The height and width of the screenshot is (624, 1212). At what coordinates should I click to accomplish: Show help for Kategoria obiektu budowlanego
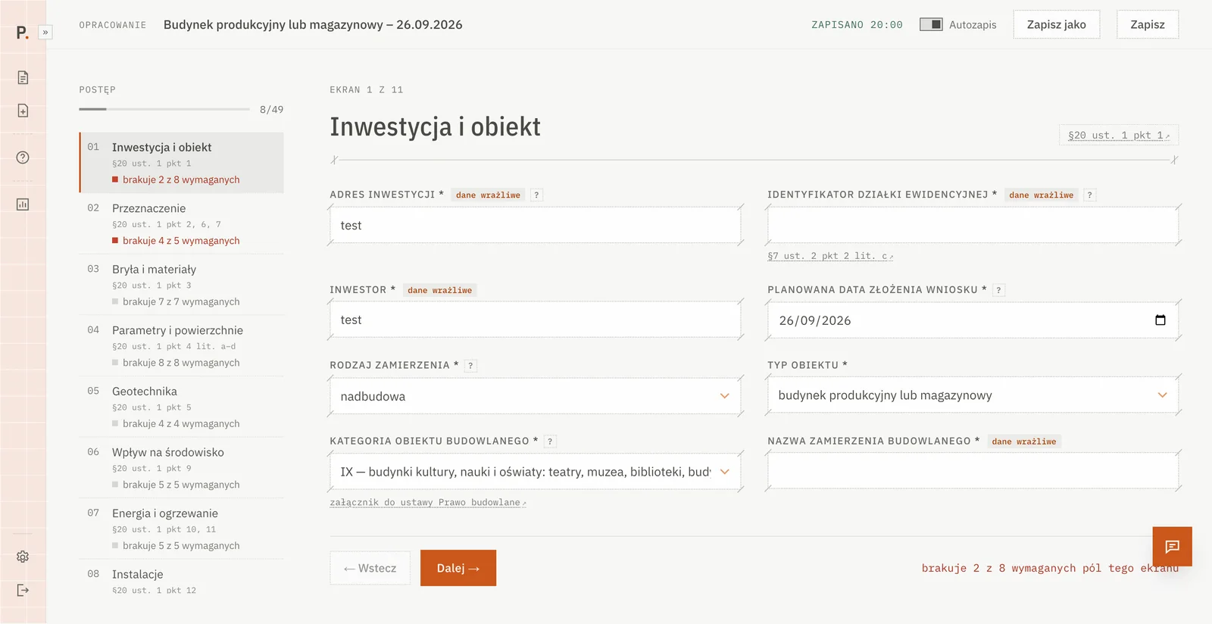[550, 441]
